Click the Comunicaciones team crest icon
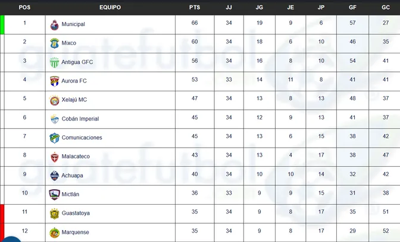Image resolution: width=400 pixels, height=242 pixels. [55, 138]
